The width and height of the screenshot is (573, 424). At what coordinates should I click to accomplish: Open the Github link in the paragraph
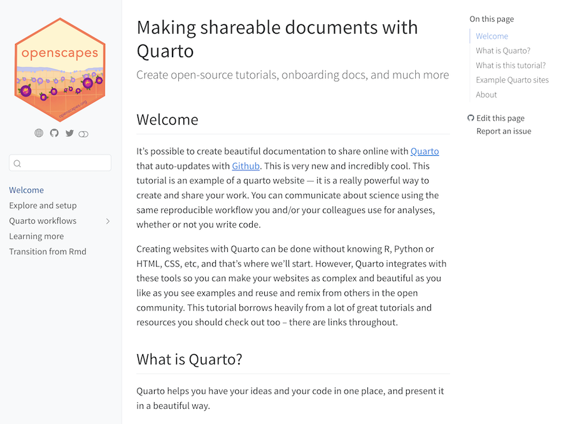pyautogui.click(x=246, y=166)
